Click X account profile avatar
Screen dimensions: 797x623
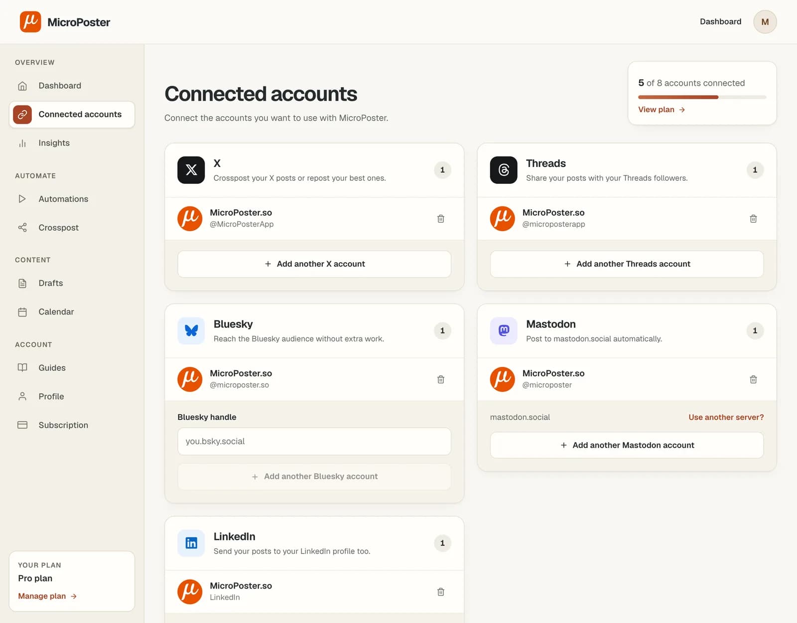190,219
